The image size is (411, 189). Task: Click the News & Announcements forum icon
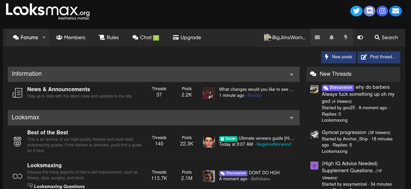tap(17, 93)
